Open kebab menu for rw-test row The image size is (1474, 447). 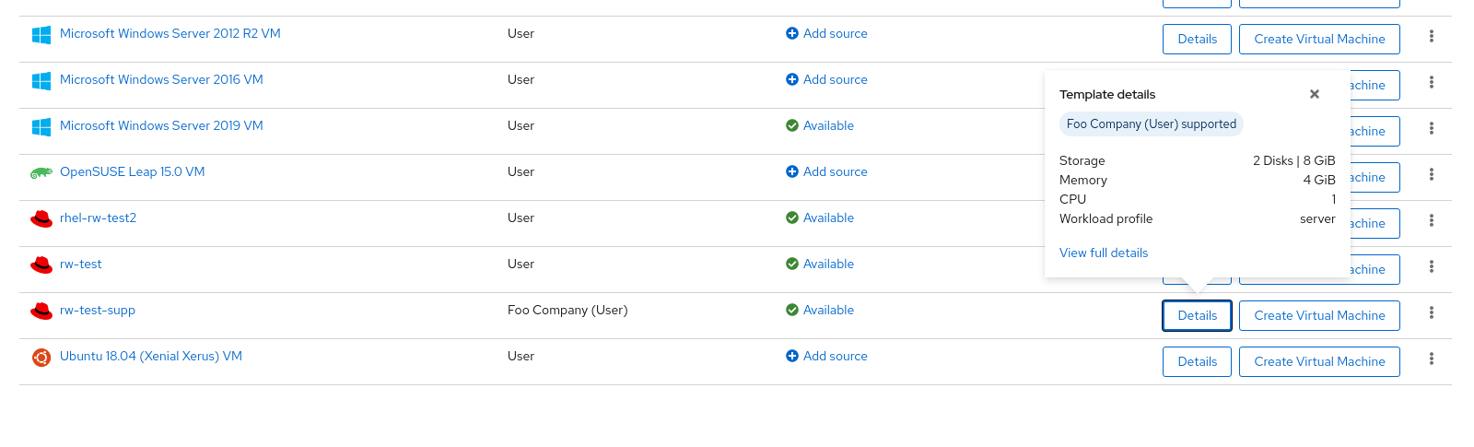(1432, 266)
